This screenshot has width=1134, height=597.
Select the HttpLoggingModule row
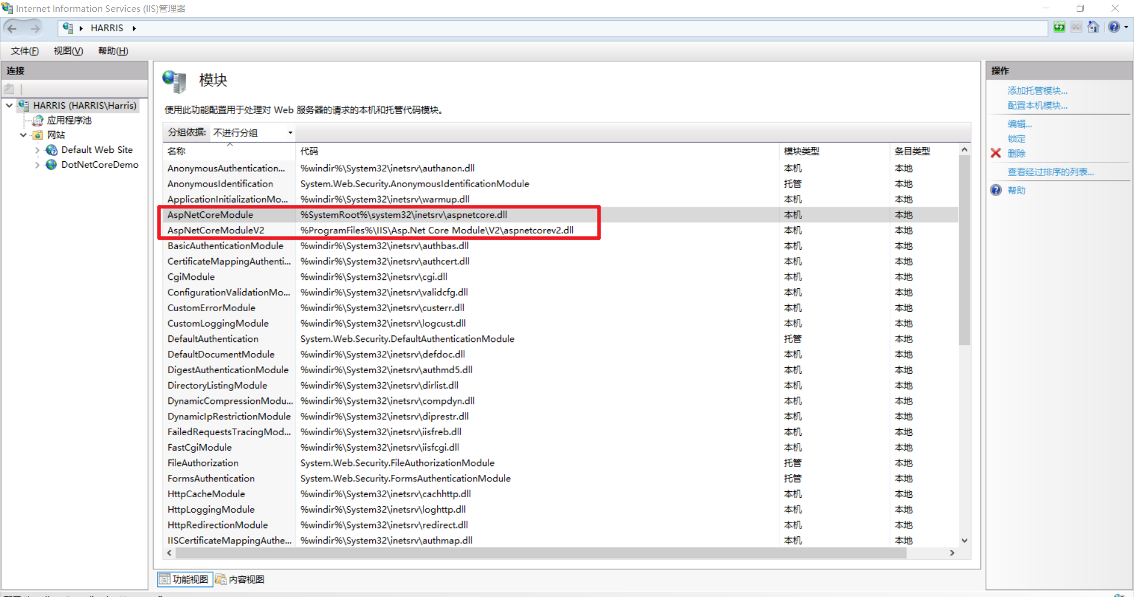click(x=561, y=510)
